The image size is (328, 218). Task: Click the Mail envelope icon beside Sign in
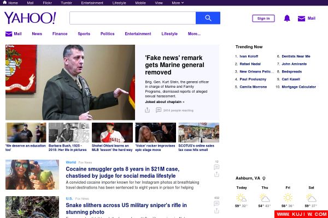coord(301,19)
